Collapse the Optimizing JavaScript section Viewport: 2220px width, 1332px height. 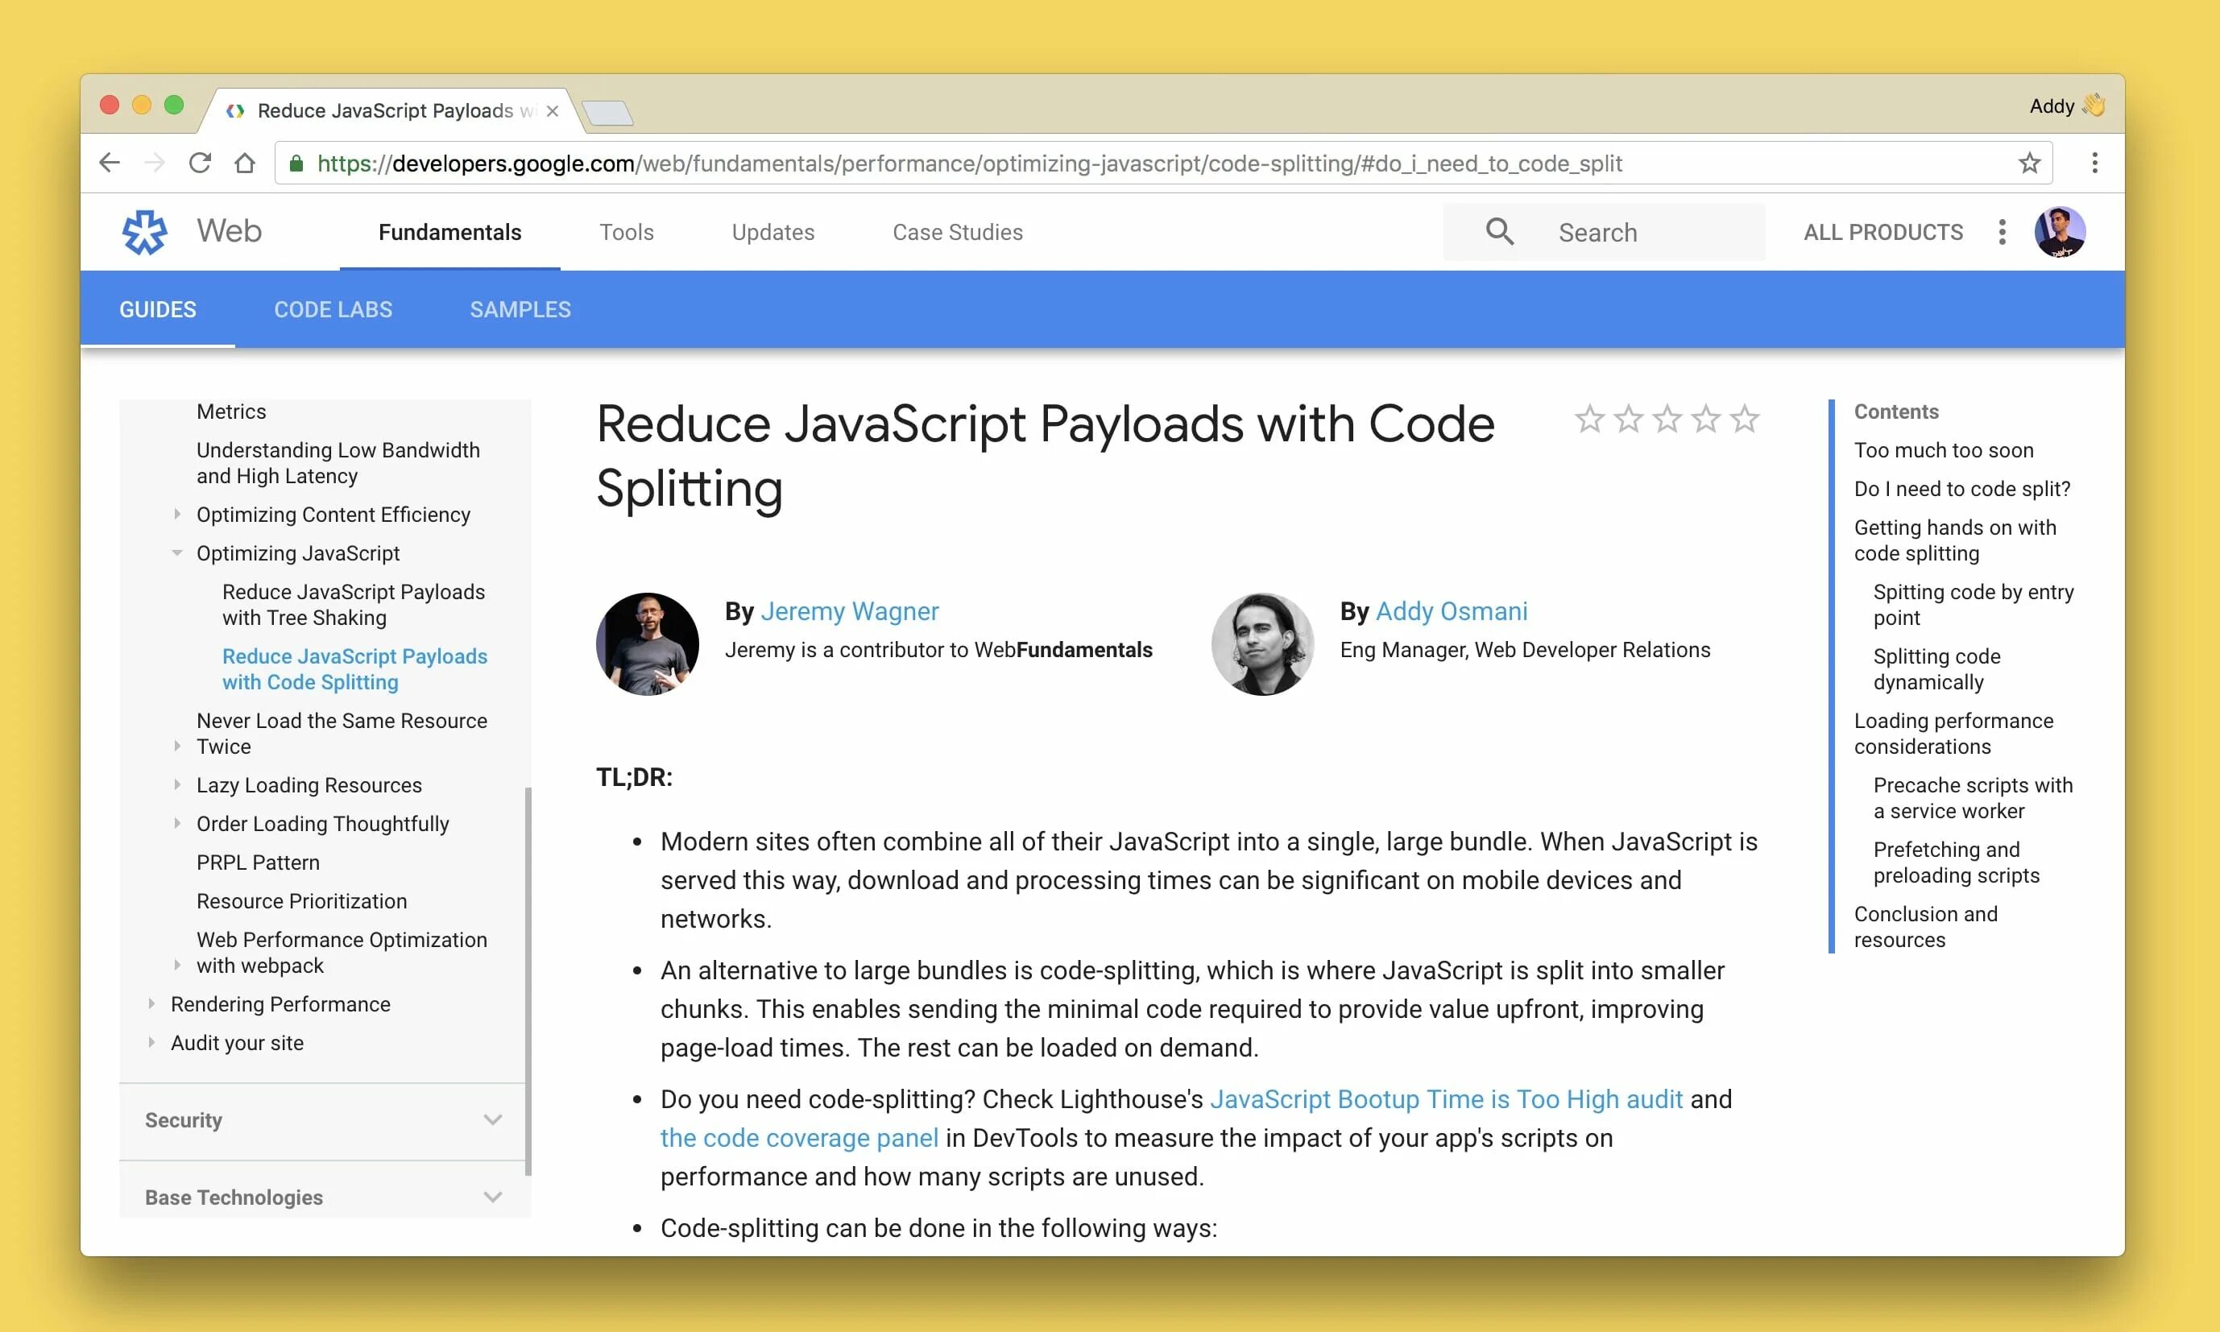(177, 553)
